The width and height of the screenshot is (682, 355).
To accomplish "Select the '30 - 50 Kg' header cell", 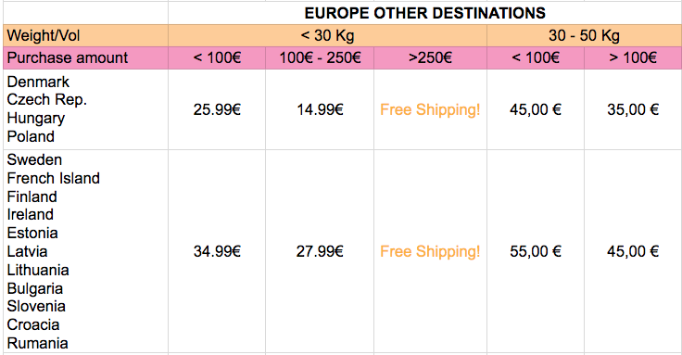I will click(584, 35).
